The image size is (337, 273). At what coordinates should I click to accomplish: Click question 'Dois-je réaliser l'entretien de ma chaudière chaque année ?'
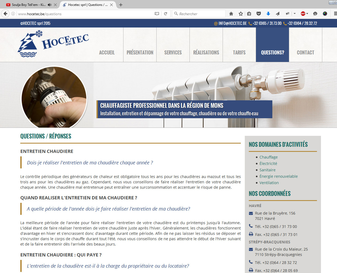(x=90, y=163)
